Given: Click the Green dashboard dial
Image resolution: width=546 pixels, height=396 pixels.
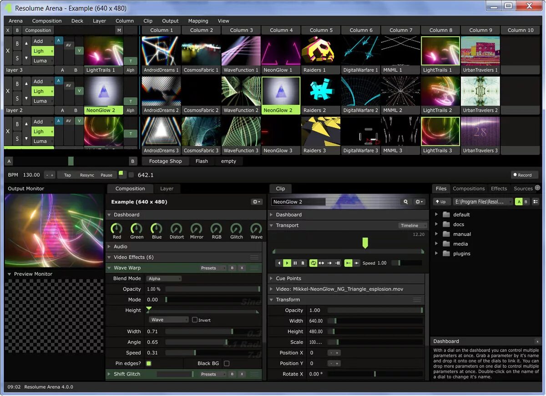Looking at the screenshot, I should click(x=136, y=228).
